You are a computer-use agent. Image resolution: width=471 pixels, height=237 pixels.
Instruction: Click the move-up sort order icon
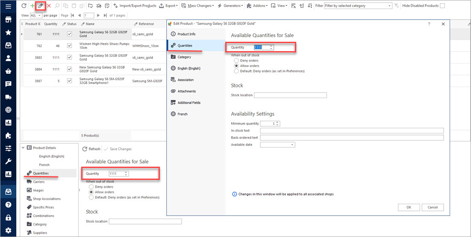(302, 6)
